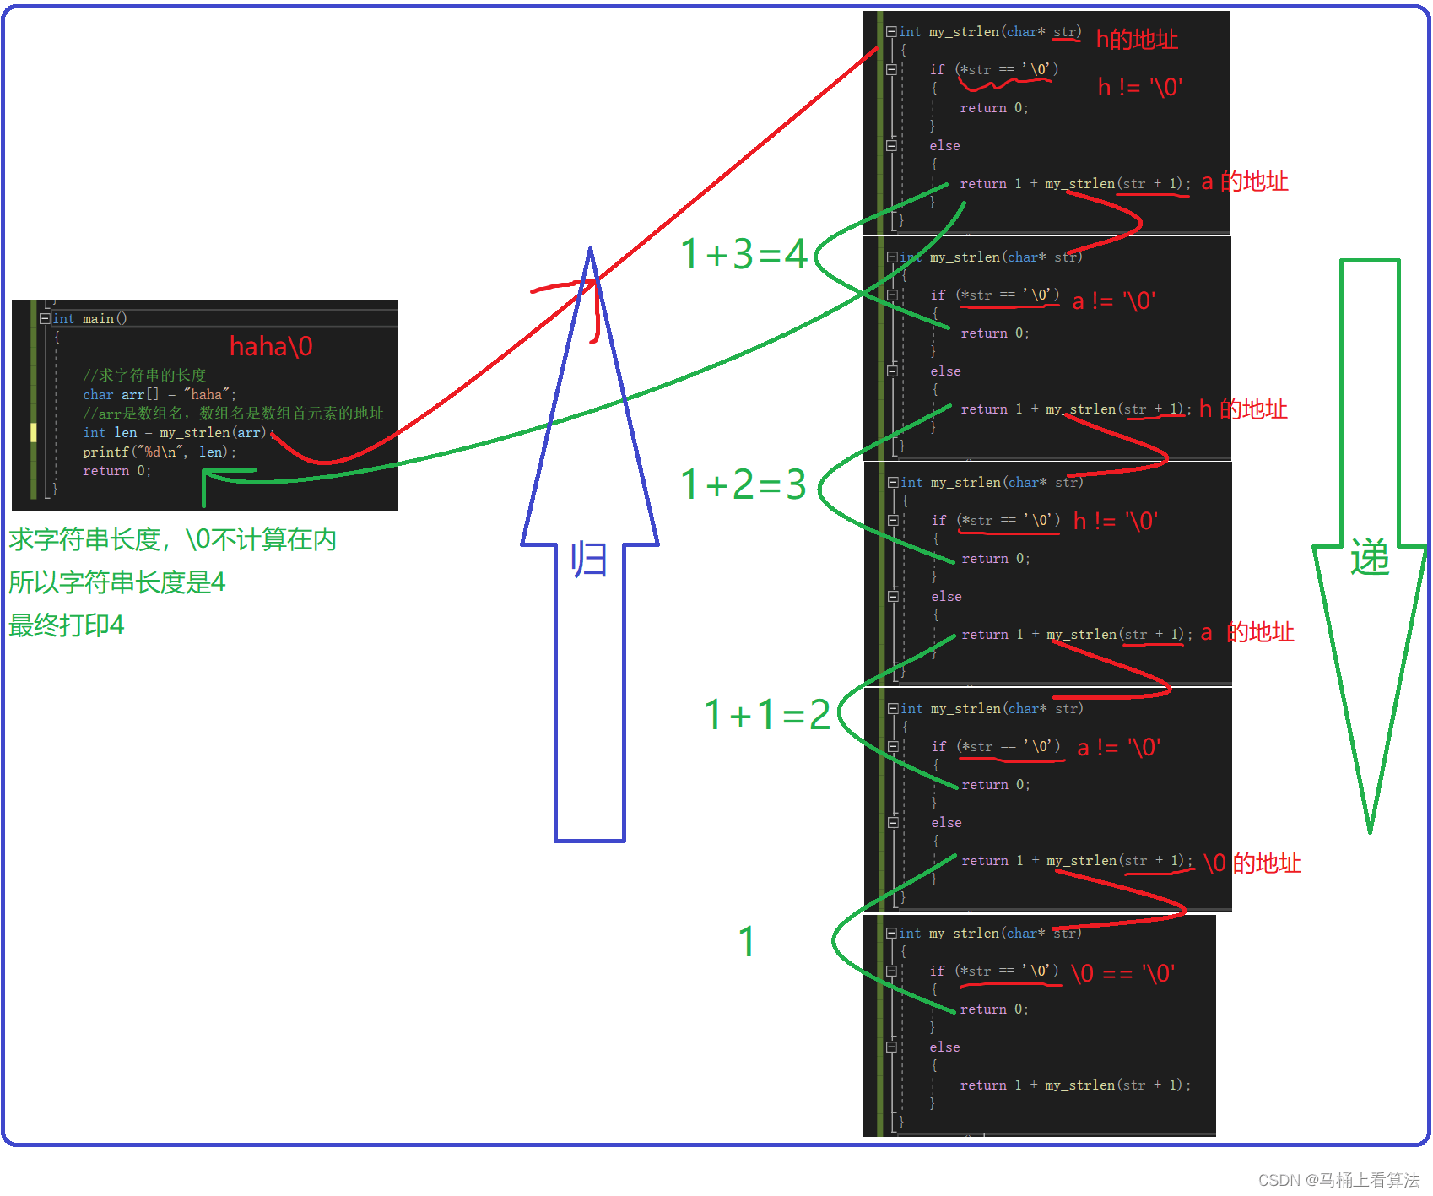
Task: Click the red h的地址 annotation at top
Action: click(1137, 39)
